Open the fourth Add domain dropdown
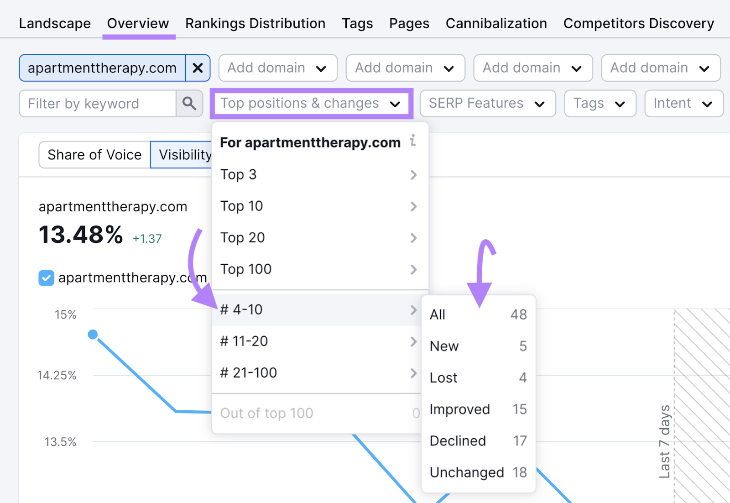The width and height of the screenshot is (730, 503). coord(661,68)
